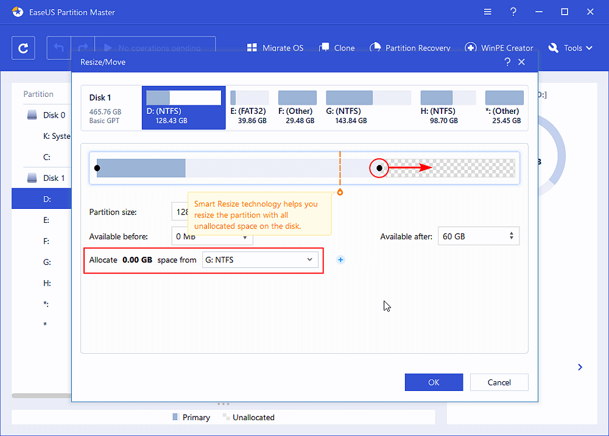Select Disk 0 in the partition list
Screen dimensions: 609x436
click(x=47, y=115)
